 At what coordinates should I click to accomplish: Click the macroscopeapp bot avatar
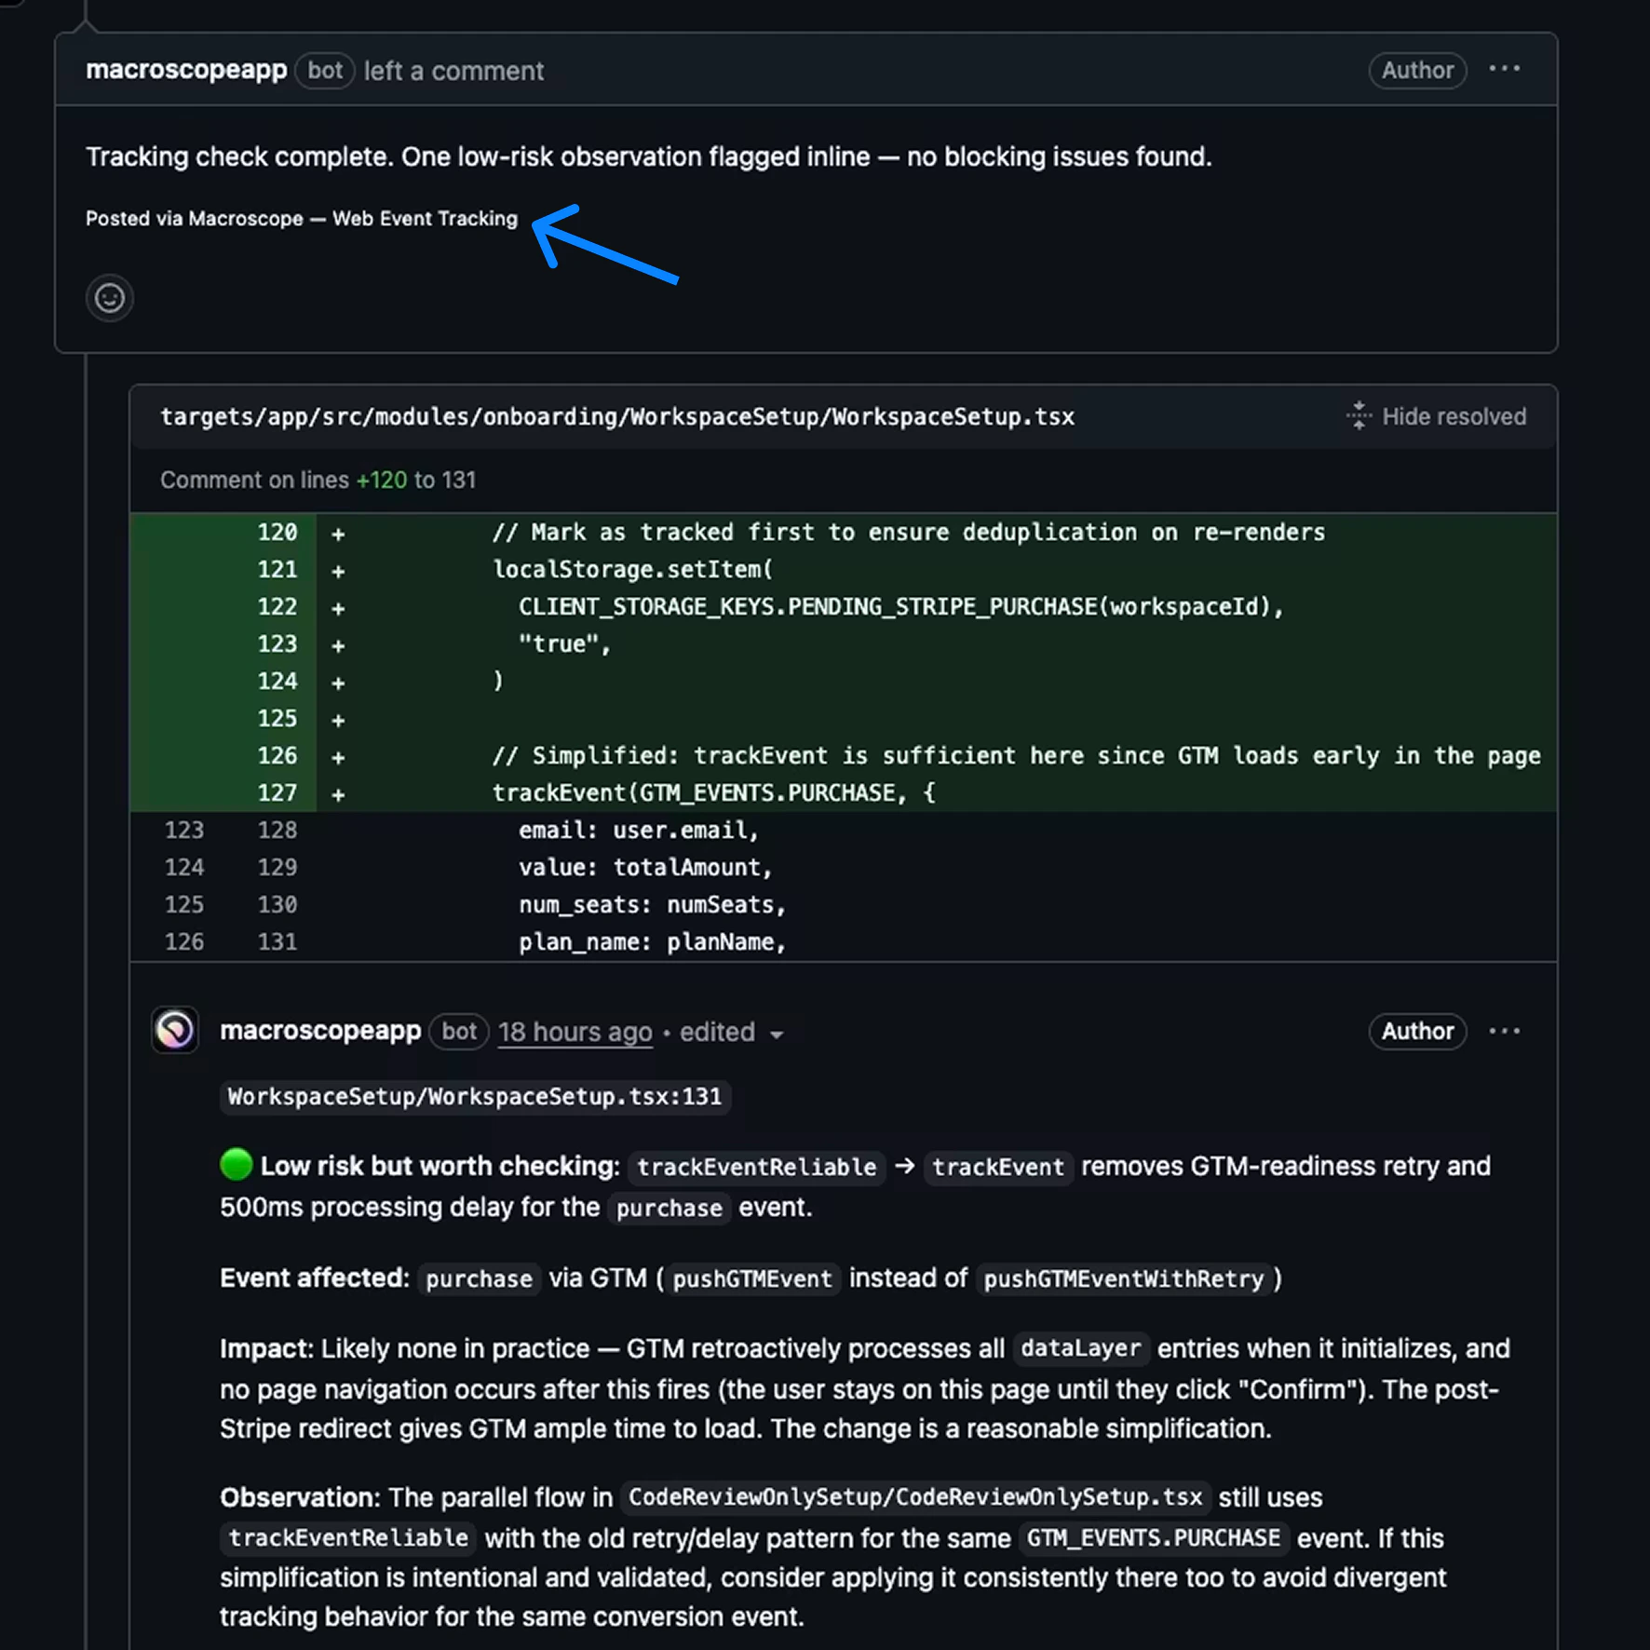coord(175,1031)
